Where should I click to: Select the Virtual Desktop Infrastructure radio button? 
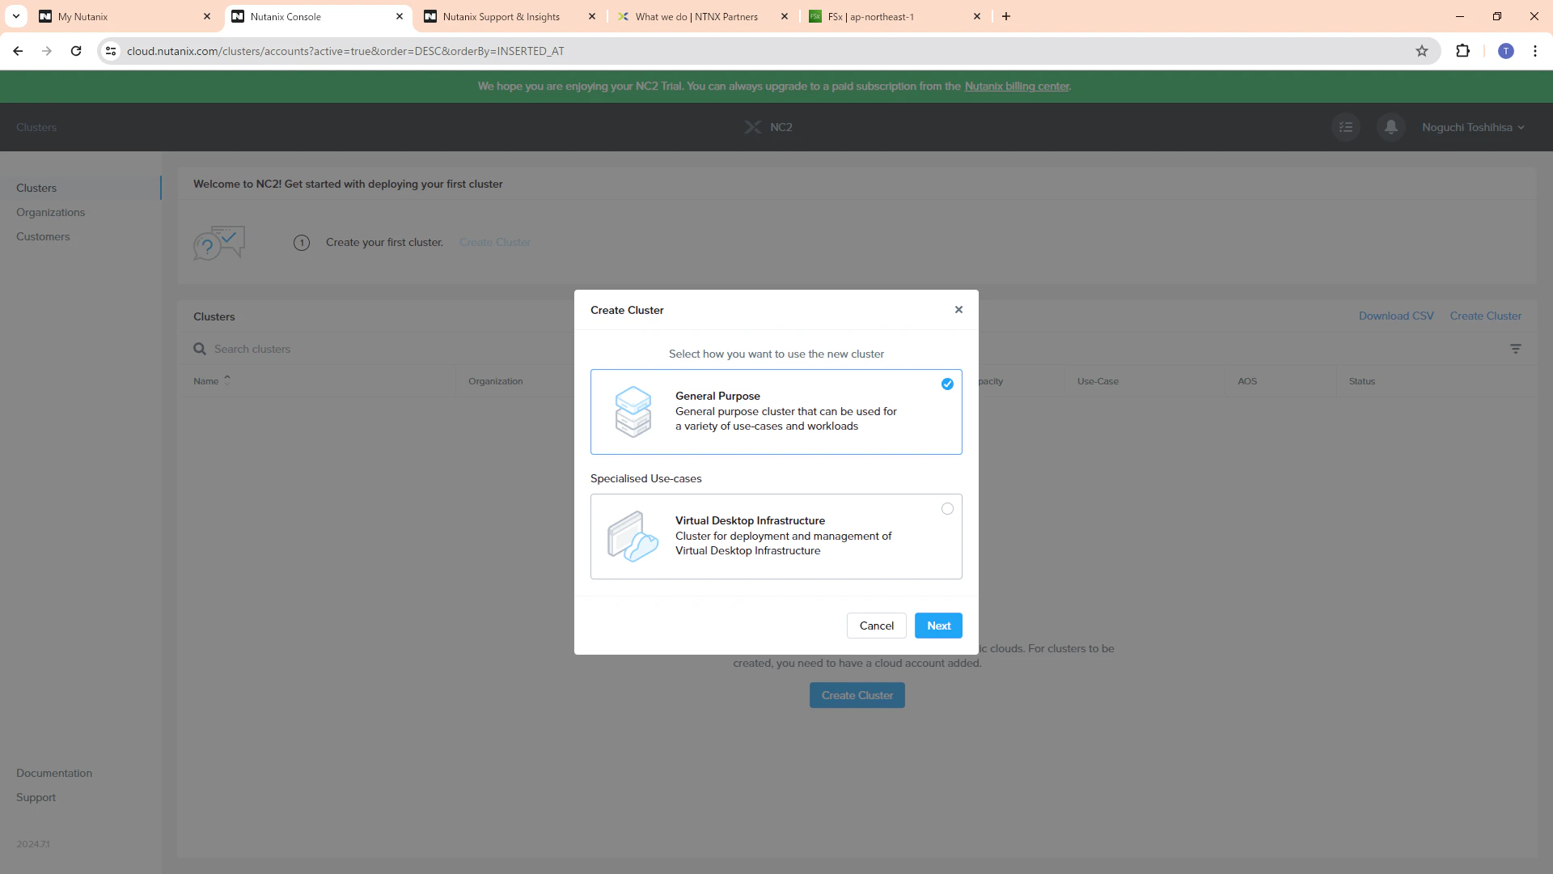(x=947, y=509)
